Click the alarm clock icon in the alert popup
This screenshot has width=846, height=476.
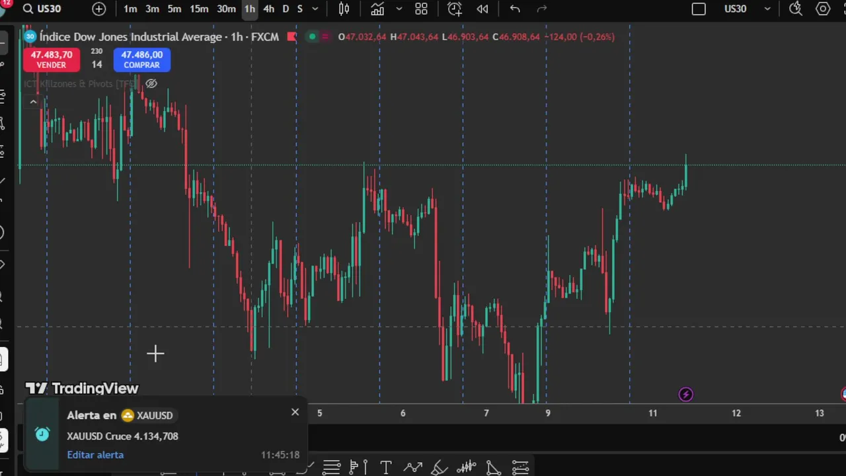tap(42, 434)
